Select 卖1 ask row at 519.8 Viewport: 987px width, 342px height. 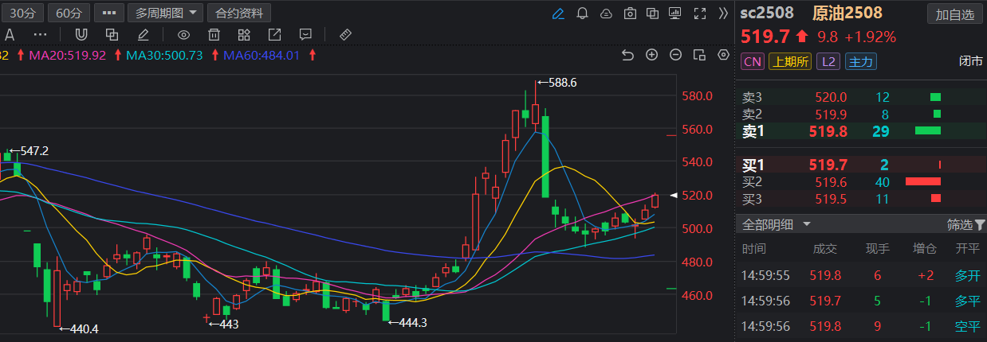861,131
